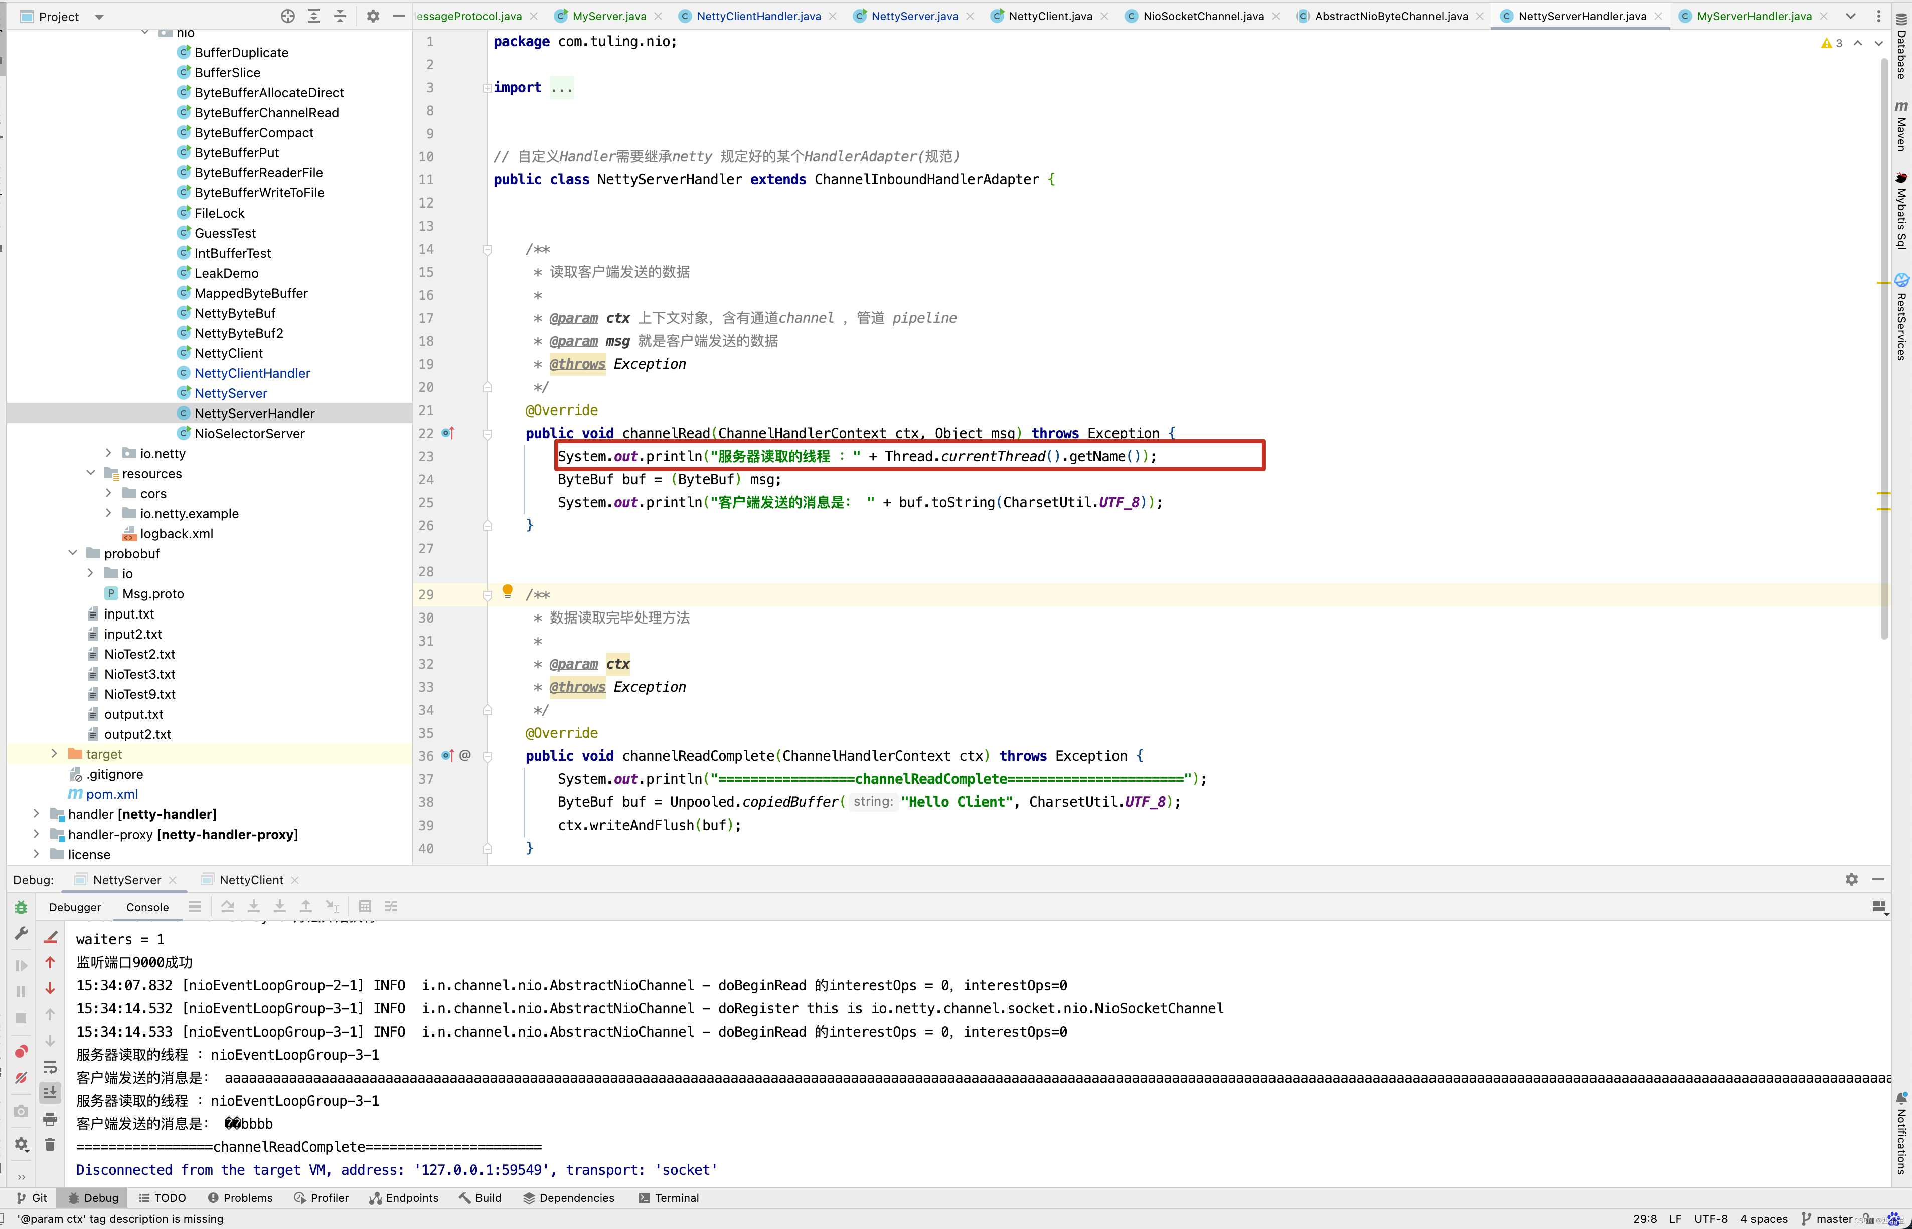The width and height of the screenshot is (1912, 1229).
Task: Close the NettyServerHandler.java tab
Action: [1659, 16]
